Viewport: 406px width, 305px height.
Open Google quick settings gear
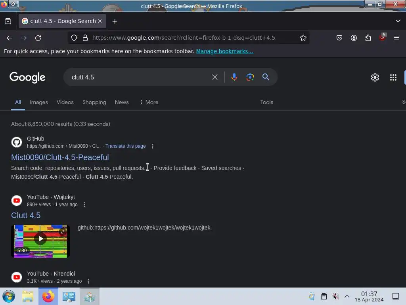pyautogui.click(x=375, y=77)
